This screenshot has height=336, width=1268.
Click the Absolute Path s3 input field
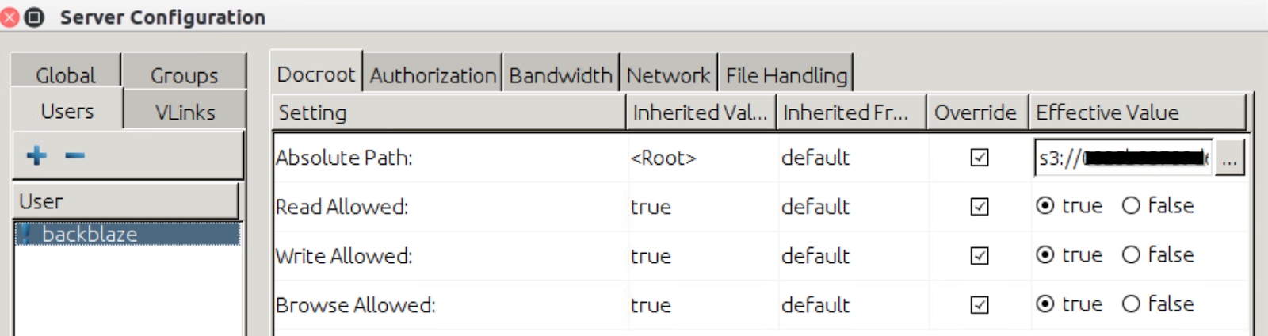click(x=1123, y=158)
